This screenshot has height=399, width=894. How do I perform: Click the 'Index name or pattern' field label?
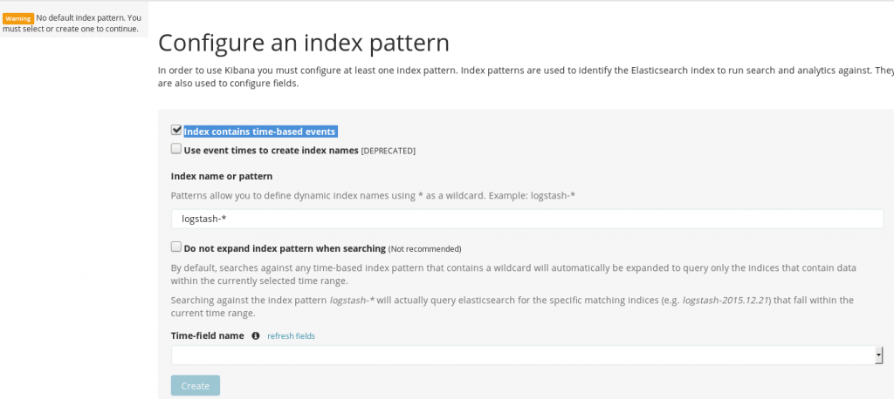tap(221, 177)
